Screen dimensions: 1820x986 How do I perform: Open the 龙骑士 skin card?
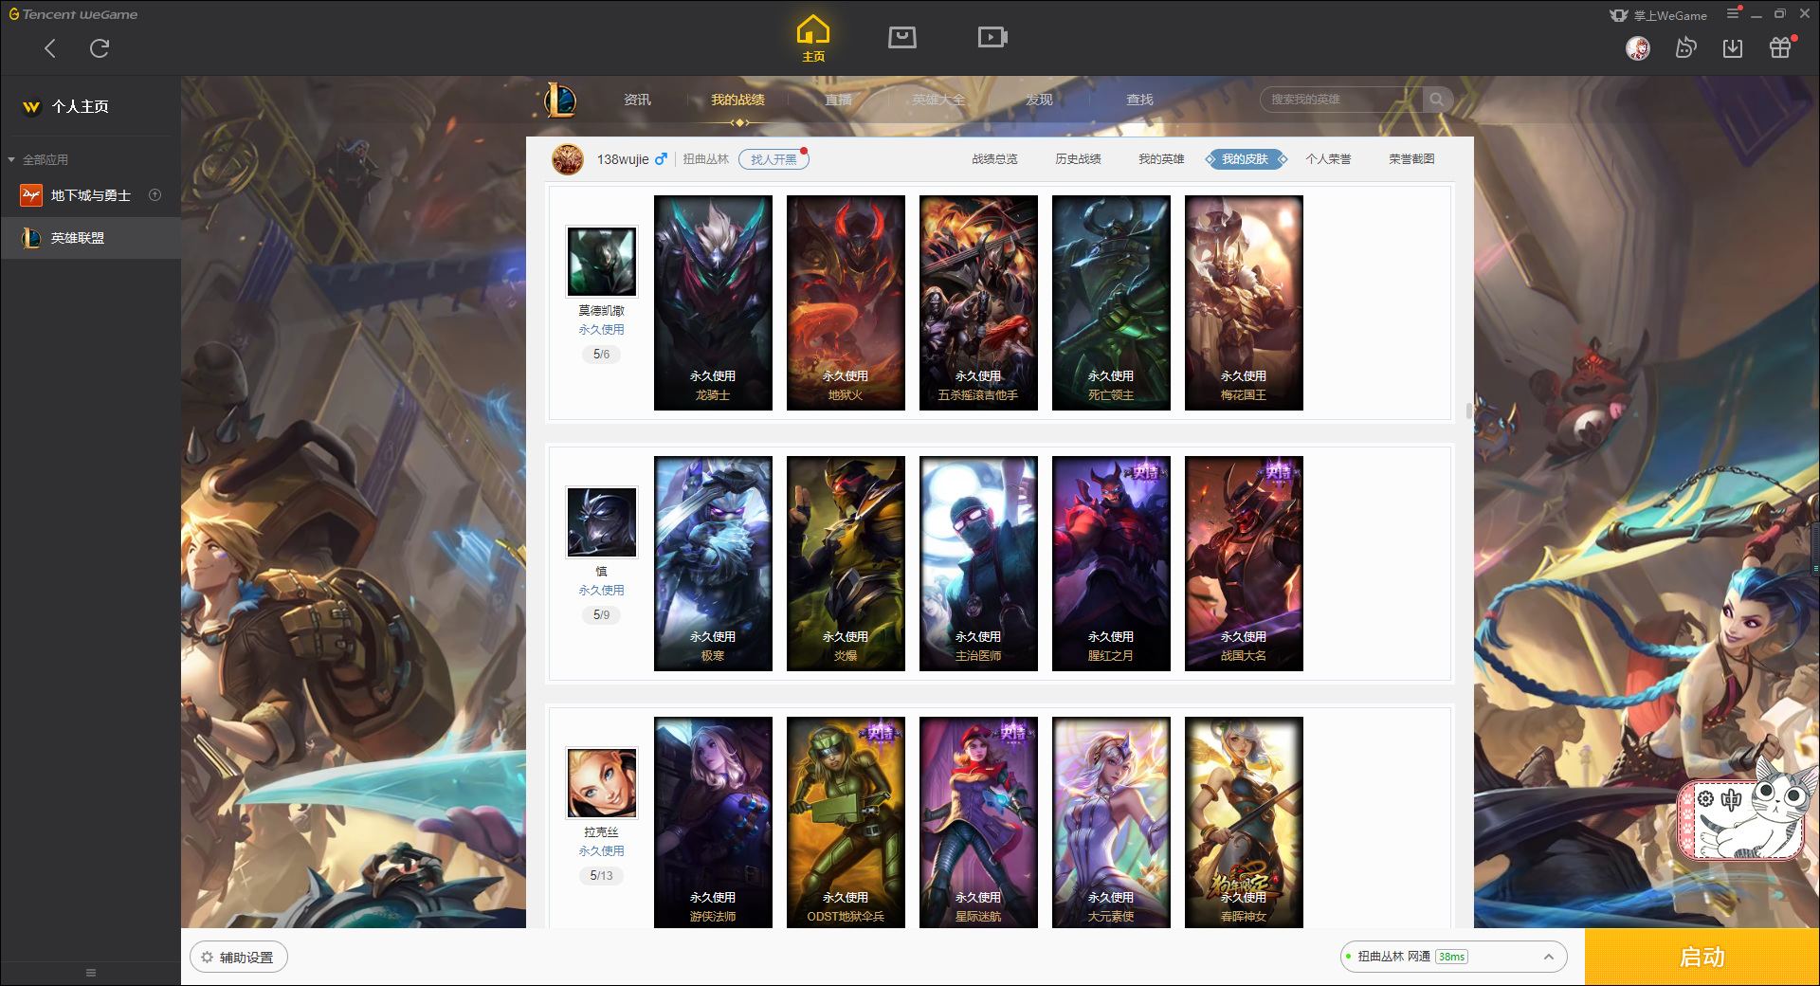713,302
